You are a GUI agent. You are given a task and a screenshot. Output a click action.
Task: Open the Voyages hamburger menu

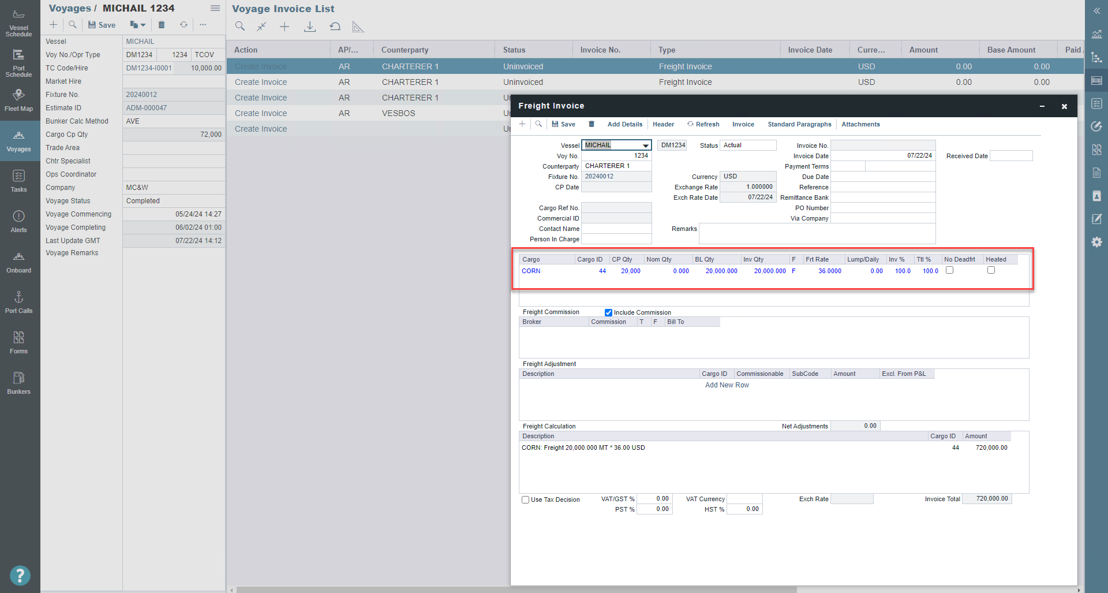point(215,8)
